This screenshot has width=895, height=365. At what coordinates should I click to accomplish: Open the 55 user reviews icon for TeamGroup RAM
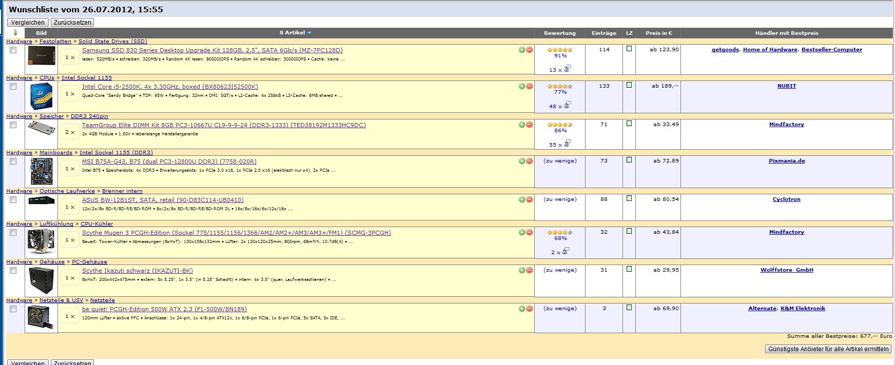point(567,144)
